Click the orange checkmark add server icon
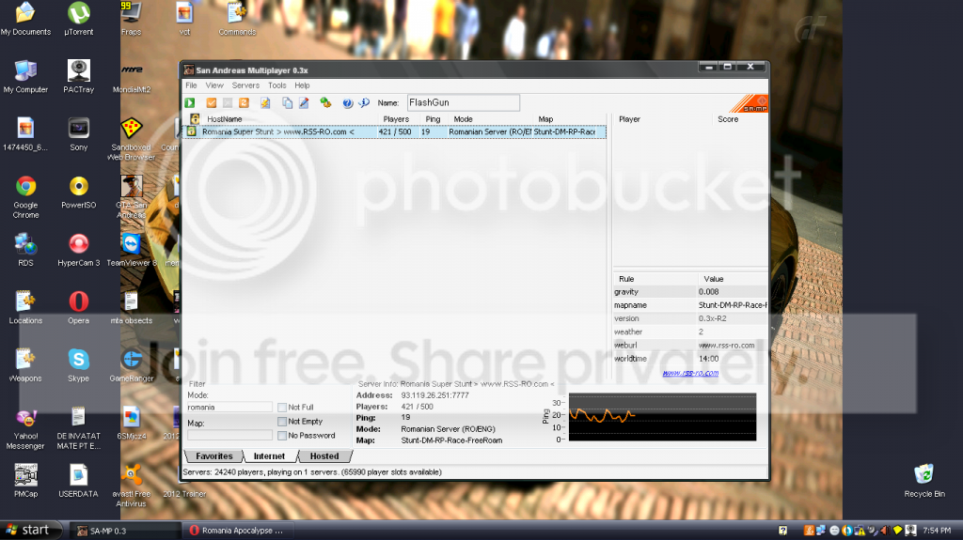 pyautogui.click(x=212, y=103)
